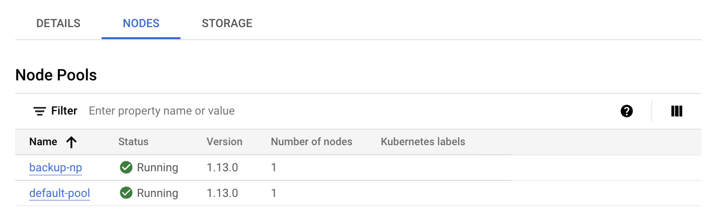Screen dimensions: 711x212
Task: Open column display options icon
Action: click(677, 111)
